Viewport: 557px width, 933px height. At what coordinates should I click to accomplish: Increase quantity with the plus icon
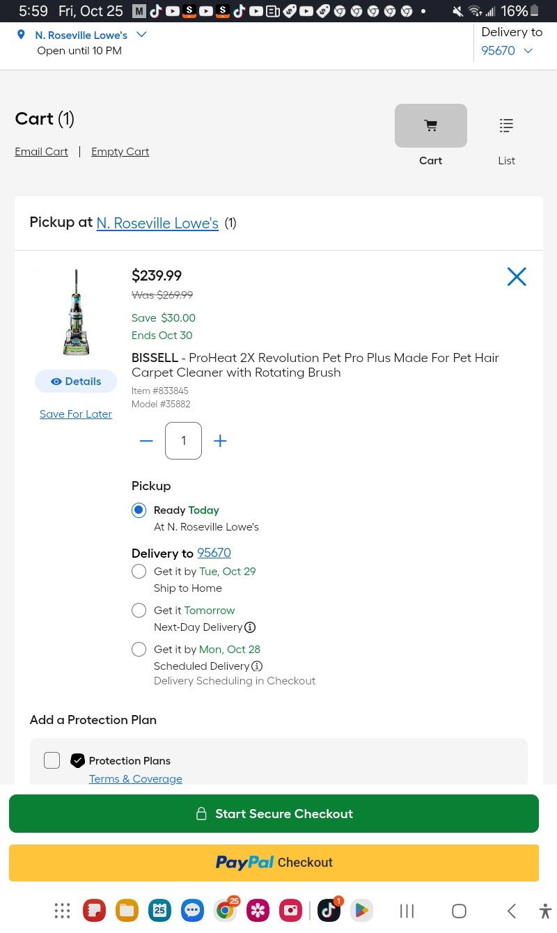tap(220, 441)
